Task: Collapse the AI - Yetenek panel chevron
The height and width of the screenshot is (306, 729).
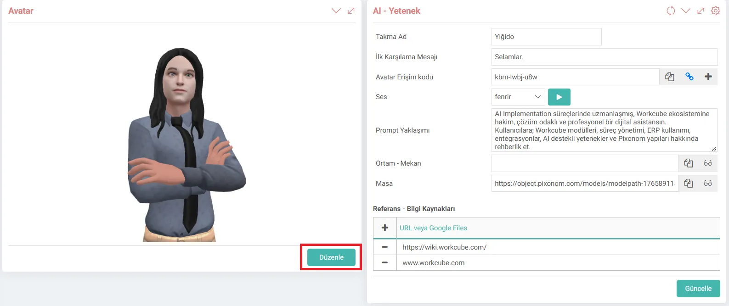Action: pos(686,11)
